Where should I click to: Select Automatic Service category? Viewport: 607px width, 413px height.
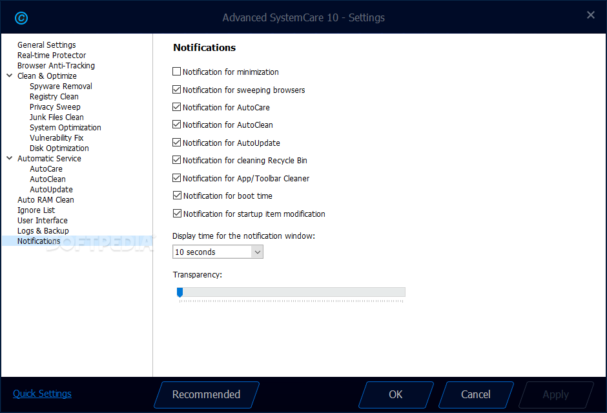49,159
